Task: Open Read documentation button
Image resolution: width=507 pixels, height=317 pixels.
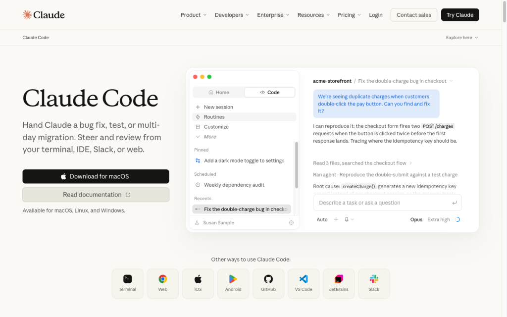Action: (96, 195)
